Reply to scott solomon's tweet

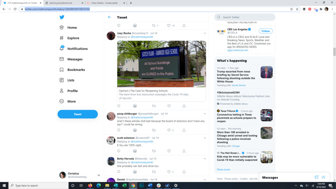[119, 151]
